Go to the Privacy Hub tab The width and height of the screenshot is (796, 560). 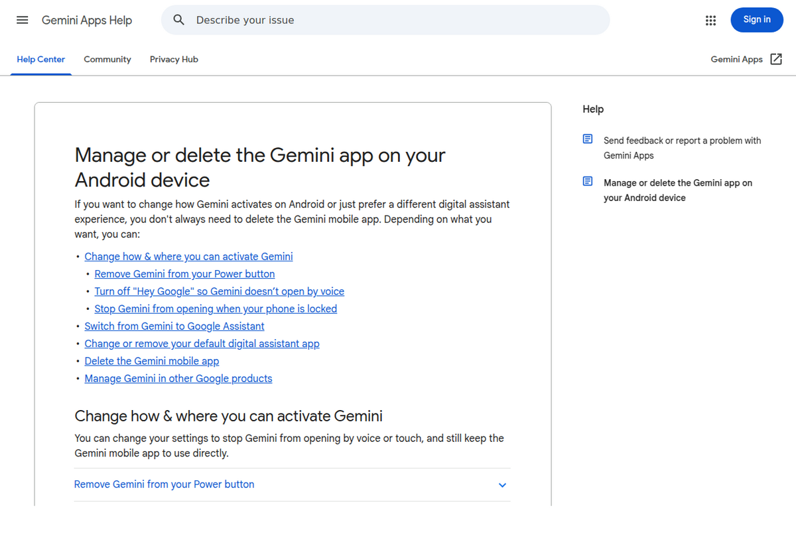[174, 59]
